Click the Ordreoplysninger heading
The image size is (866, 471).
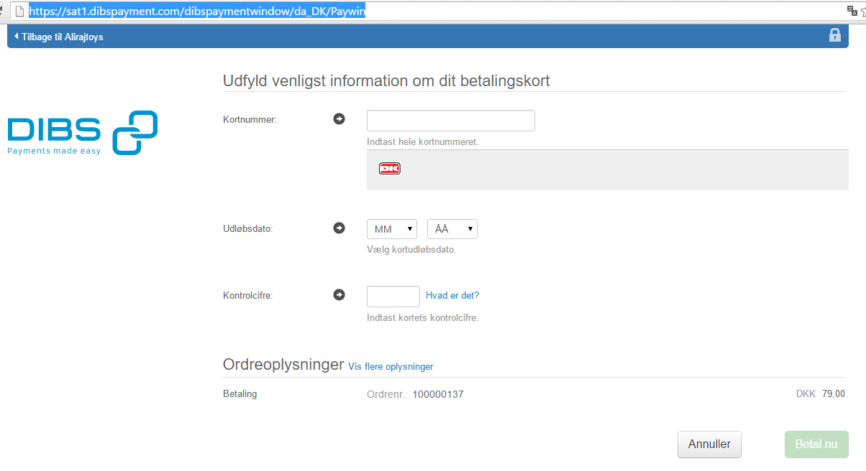tap(283, 365)
